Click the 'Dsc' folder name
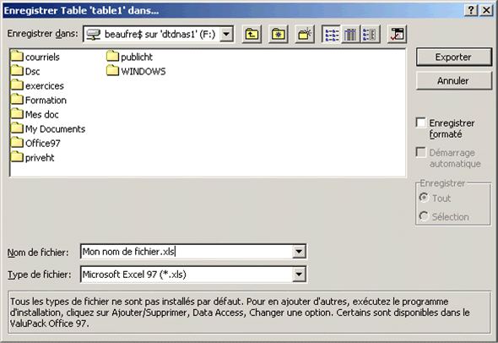This screenshot has width=498, height=343. pyautogui.click(x=32, y=71)
